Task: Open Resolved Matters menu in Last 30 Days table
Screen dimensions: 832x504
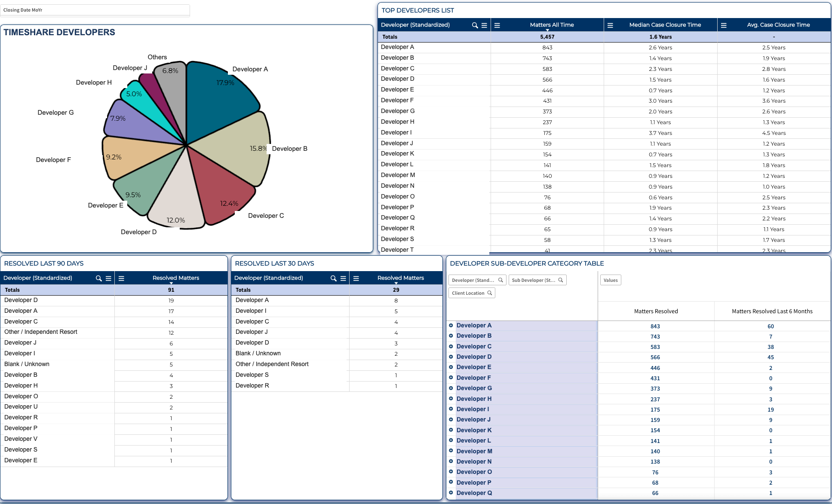Action: [x=356, y=278]
